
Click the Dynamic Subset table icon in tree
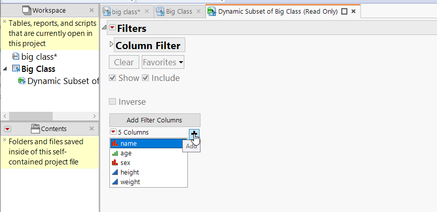click(22, 81)
